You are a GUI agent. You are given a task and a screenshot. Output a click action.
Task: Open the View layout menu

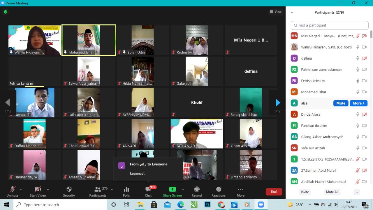click(x=276, y=12)
